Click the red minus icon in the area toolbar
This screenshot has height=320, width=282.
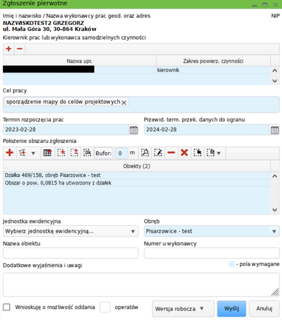(x=171, y=153)
